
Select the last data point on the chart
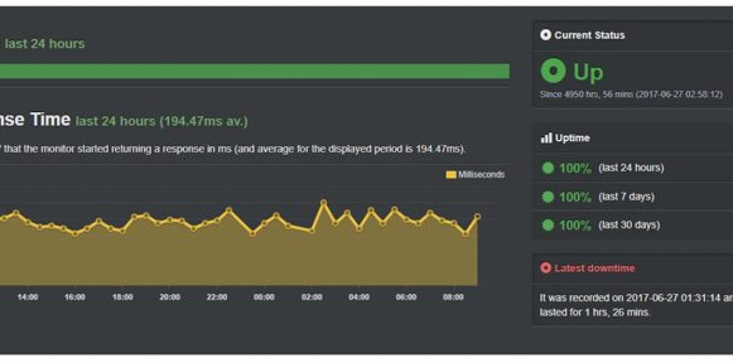click(x=477, y=216)
